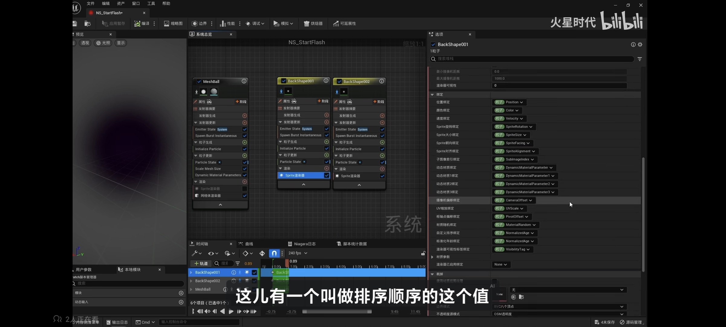Viewport: 726px width, 327px height.
Task: Click the timeline play button
Action: tap(231, 311)
